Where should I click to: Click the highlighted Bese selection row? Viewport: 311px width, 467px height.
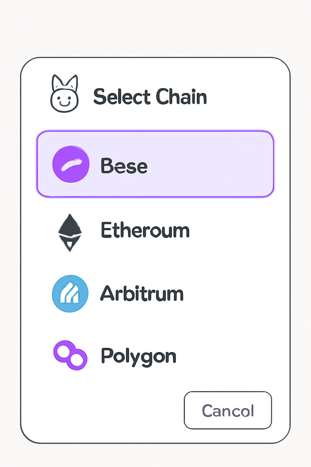point(155,164)
